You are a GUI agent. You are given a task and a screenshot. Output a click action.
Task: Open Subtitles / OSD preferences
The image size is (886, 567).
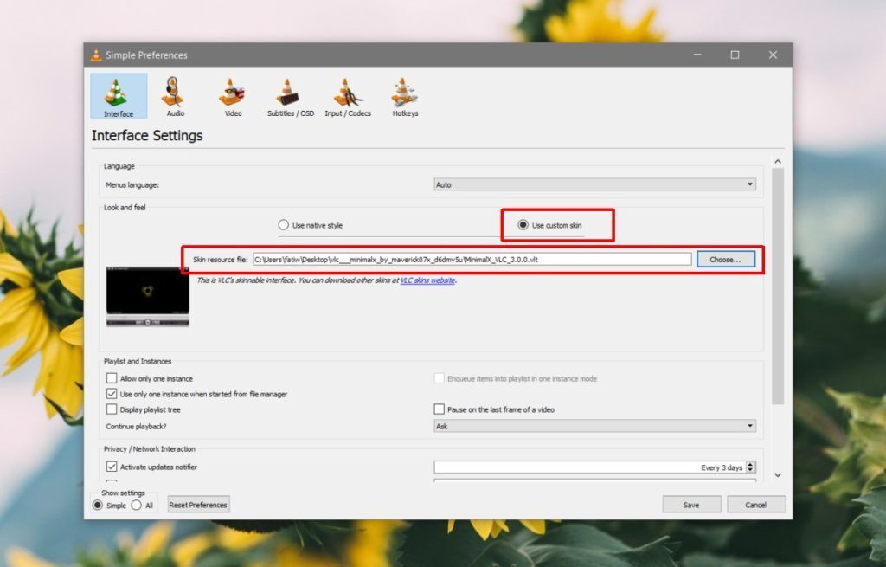tap(289, 95)
